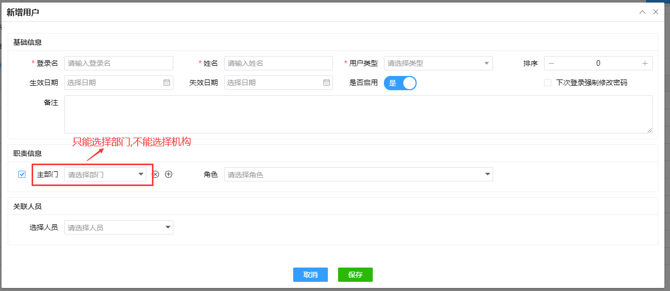Open the 用户类型 dropdown

pyautogui.click(x=439, y=63)
